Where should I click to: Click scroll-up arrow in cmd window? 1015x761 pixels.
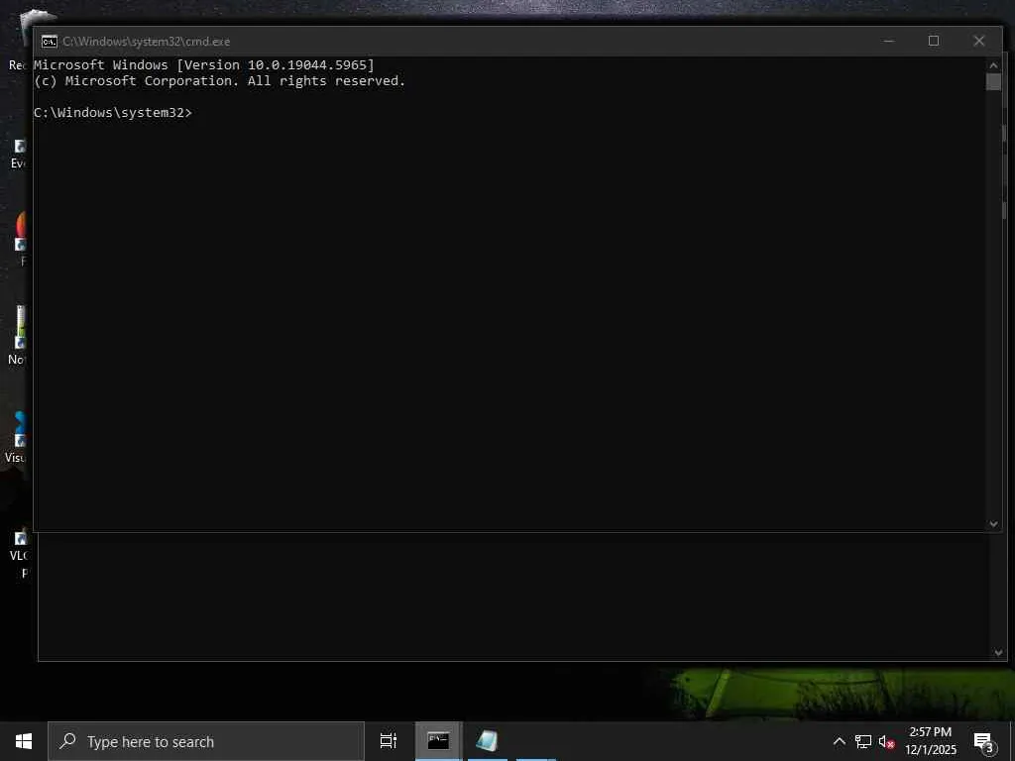pyautogui.click(x=993, y=64)
